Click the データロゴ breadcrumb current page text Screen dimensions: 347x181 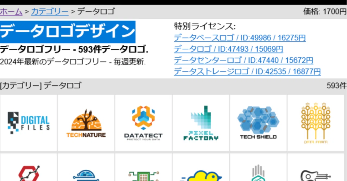(x=96, y=12)
